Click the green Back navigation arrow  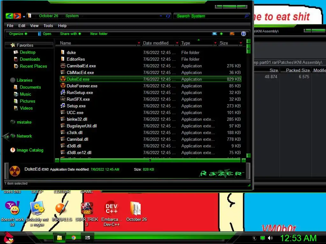tap(9, 16)
